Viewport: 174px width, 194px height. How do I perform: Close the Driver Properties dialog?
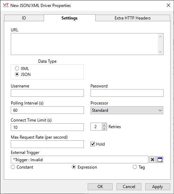[168, 5]
